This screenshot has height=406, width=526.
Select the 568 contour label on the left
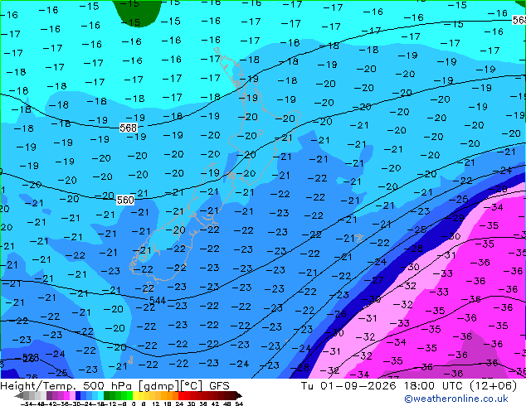(x=128, y=128)
